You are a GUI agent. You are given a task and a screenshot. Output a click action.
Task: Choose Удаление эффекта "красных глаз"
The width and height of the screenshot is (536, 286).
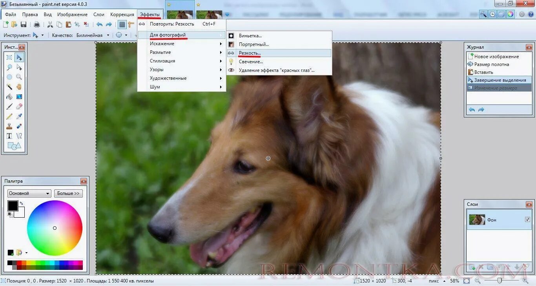coord(279,70)
